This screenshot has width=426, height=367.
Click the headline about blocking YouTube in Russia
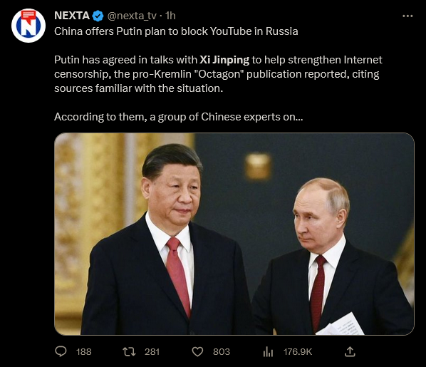[176, 31]
